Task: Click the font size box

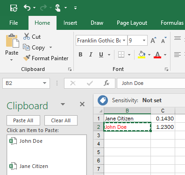Action: (135, 41)
